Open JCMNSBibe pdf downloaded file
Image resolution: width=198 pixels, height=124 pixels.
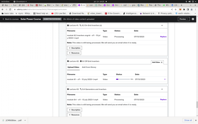point(12,120)
